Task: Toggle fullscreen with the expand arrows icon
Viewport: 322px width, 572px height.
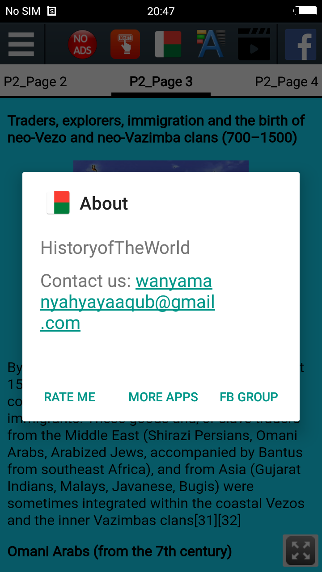Action: [x=301, y=551]
